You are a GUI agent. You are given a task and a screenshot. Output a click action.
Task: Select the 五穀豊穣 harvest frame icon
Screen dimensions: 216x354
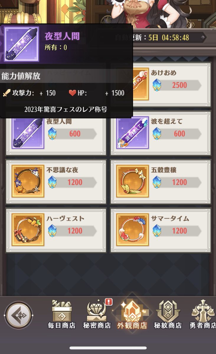point(132,181)
